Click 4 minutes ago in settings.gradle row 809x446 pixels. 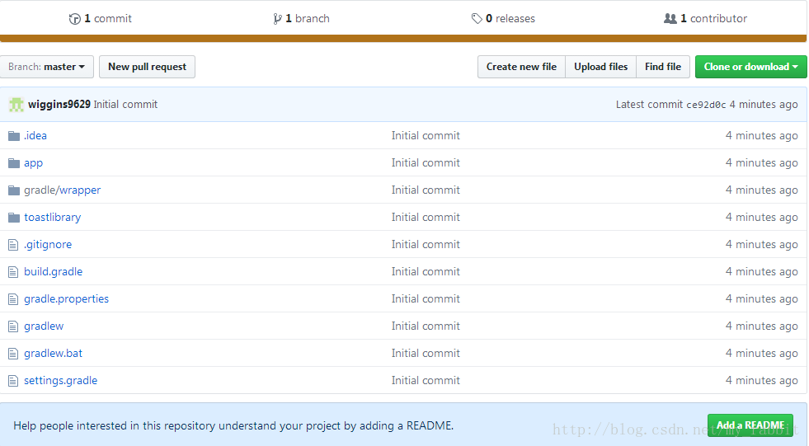click(x=761, y=381)
